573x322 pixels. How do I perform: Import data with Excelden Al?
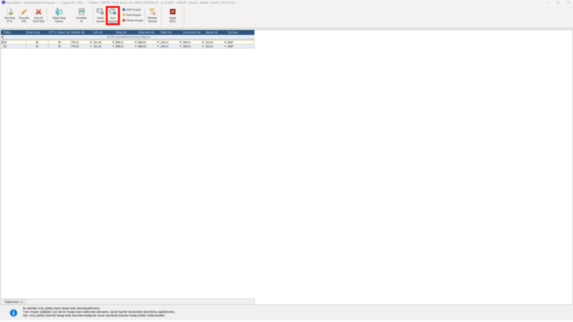coord(82,16)
